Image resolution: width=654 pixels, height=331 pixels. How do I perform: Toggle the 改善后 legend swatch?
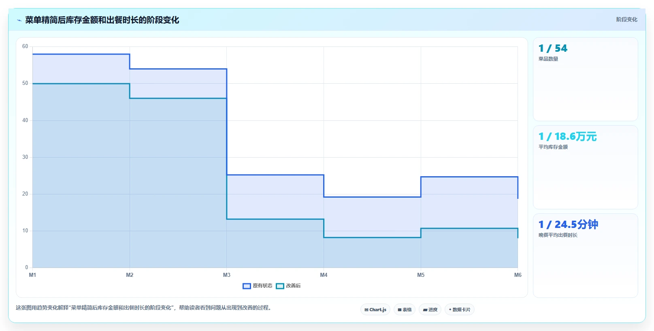[280, 286]
